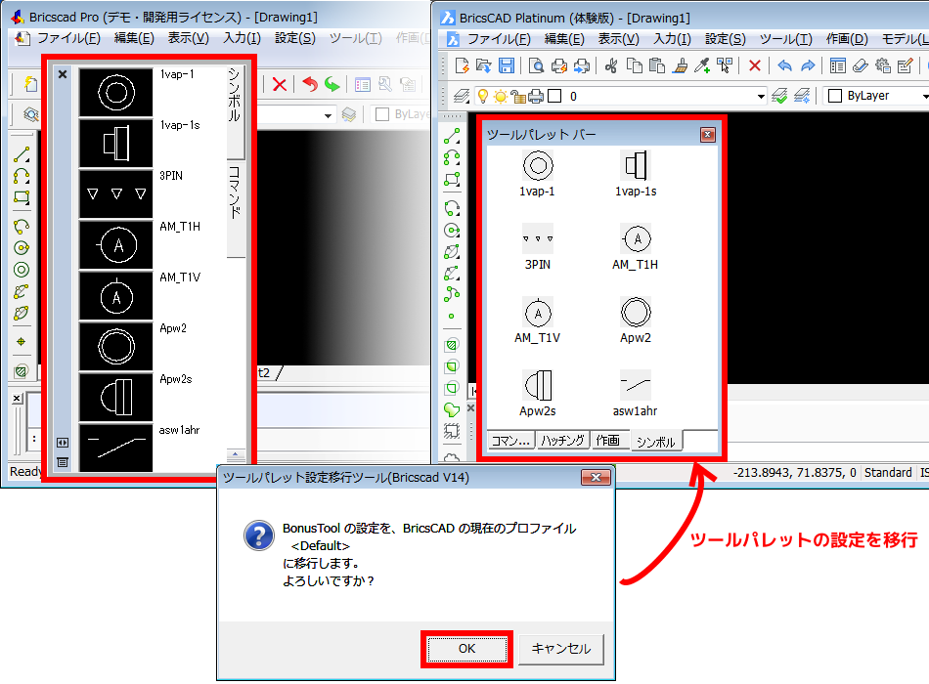Toggle auto-hide on Bricscad Pro tool palette
Screen dimensions: 929x684
click(x=63, y=443)
